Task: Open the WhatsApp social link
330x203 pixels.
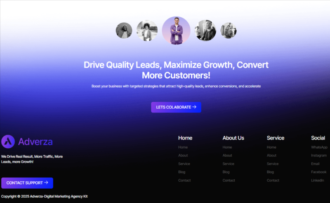Action: 319,147
